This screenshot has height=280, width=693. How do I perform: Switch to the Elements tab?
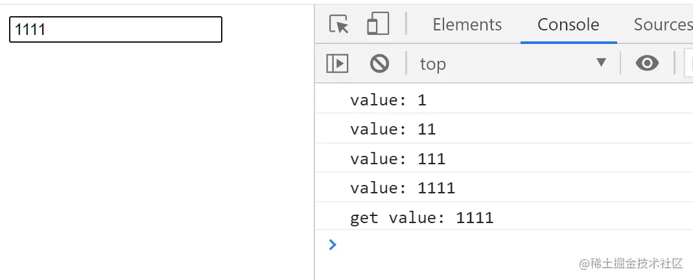click(x=467, y=25)
